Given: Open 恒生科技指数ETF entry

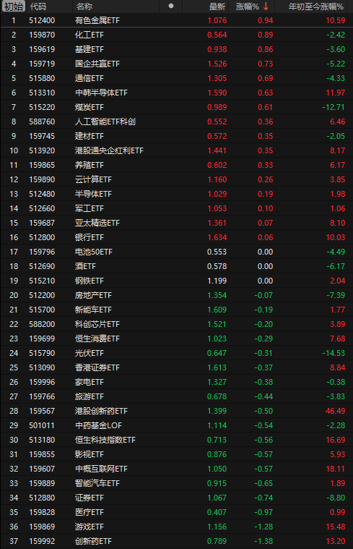Looking at the screenshot, I should [105, 440].
